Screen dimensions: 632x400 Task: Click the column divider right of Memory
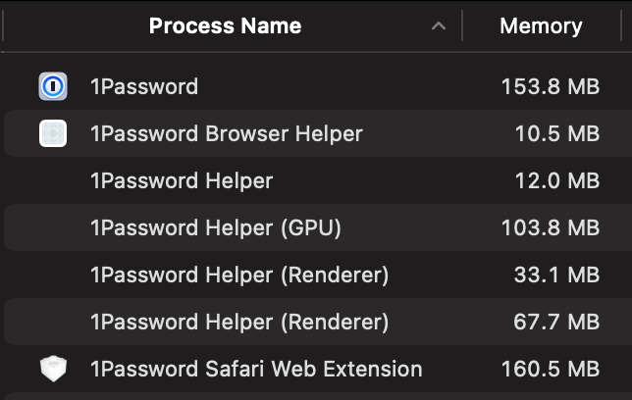point(621,25)
